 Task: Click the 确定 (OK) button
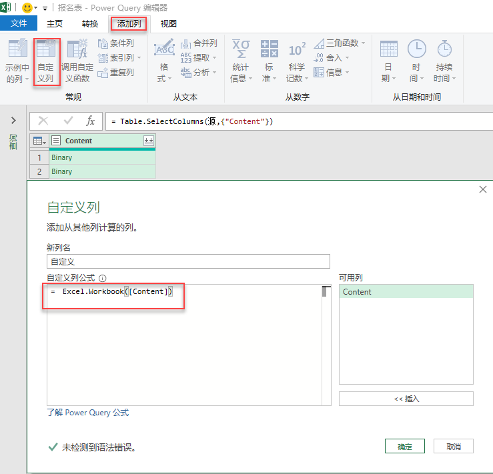click(x=405, y=447)
